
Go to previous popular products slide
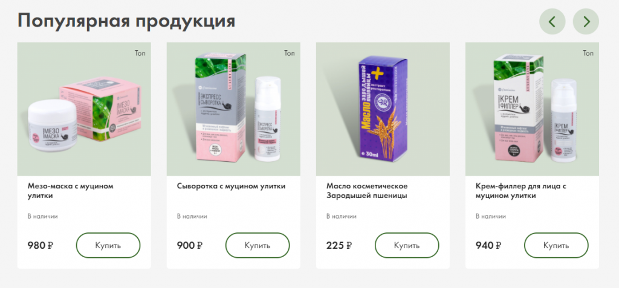(x=553, y=22)
